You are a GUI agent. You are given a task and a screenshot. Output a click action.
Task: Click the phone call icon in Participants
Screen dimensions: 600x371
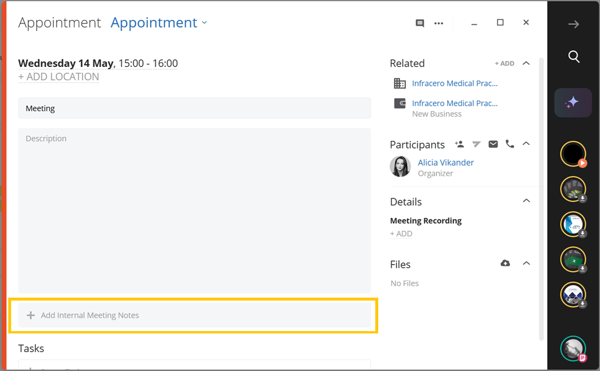509,144
